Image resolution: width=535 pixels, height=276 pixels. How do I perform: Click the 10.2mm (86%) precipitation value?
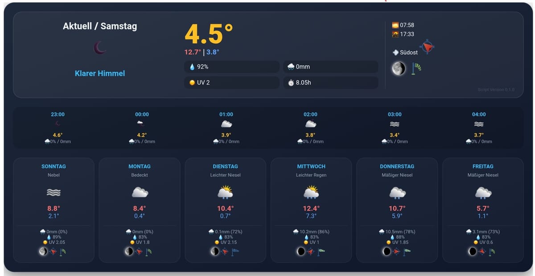click(315, 232)
